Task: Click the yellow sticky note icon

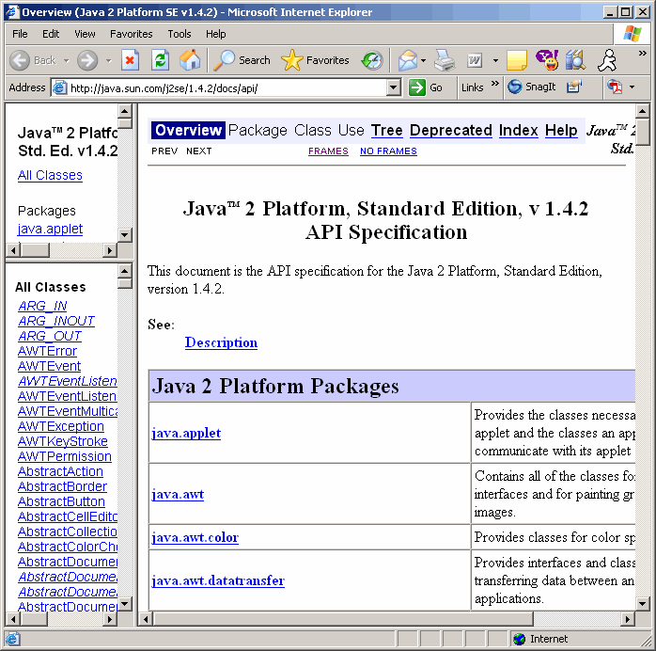Action: pyautogui.click(x=516, y=61)
